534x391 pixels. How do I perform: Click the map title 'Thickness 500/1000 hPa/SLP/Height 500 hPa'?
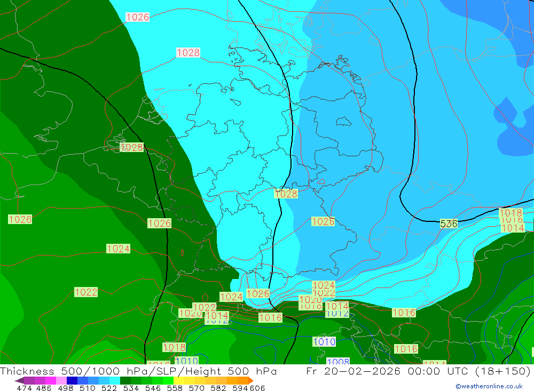tap(138, 371)
